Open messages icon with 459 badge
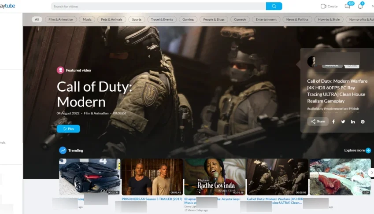Viewport: 374px width, 214px height. click(348, 6)
